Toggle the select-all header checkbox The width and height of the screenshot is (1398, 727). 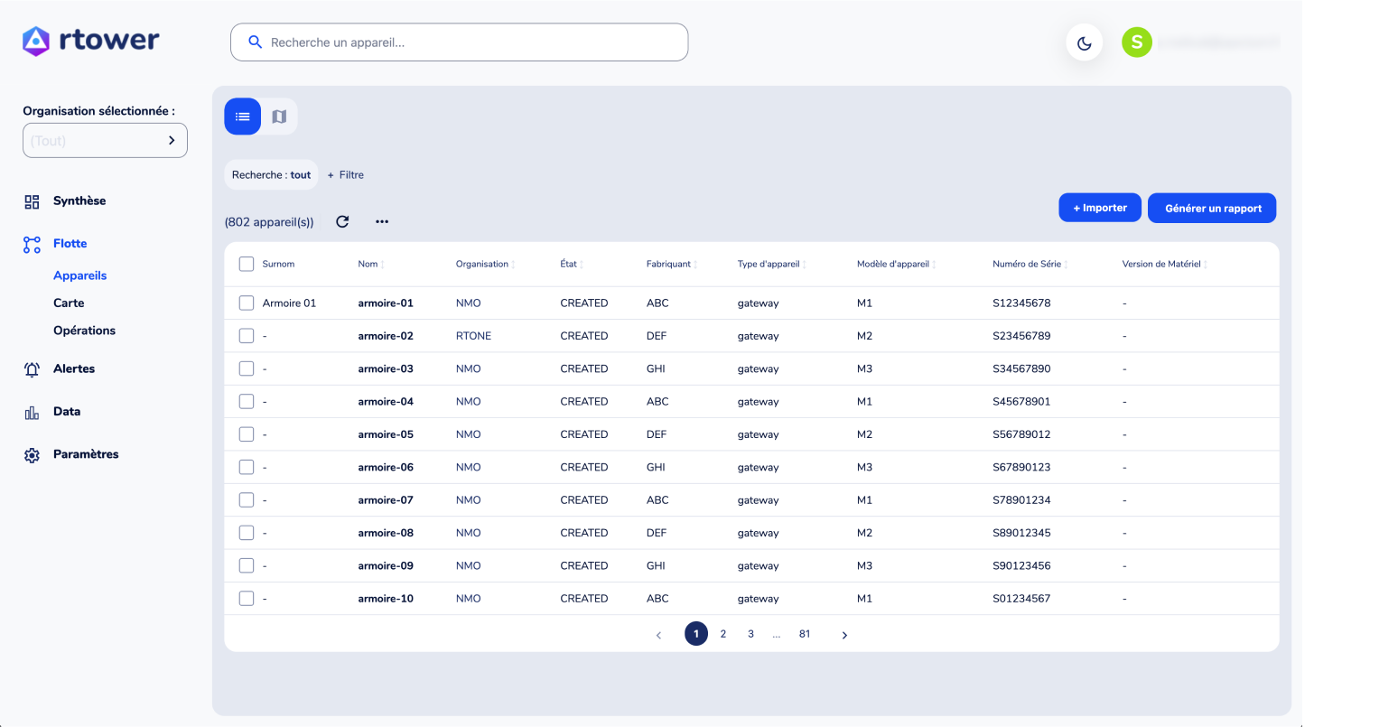(x=247, y=264)
